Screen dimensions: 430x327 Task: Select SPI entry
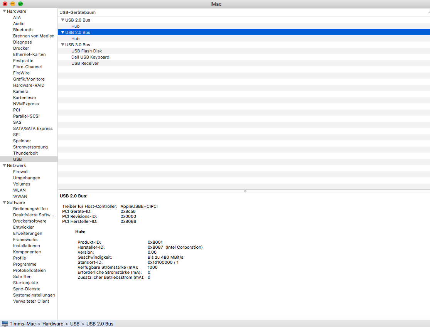[x=17, y=135]
